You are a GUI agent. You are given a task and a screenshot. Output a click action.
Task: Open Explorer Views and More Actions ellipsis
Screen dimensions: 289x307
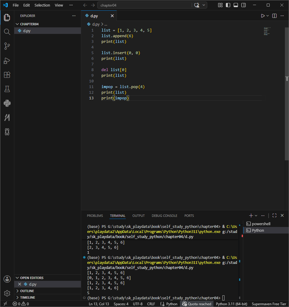click(x=74, y=16)
